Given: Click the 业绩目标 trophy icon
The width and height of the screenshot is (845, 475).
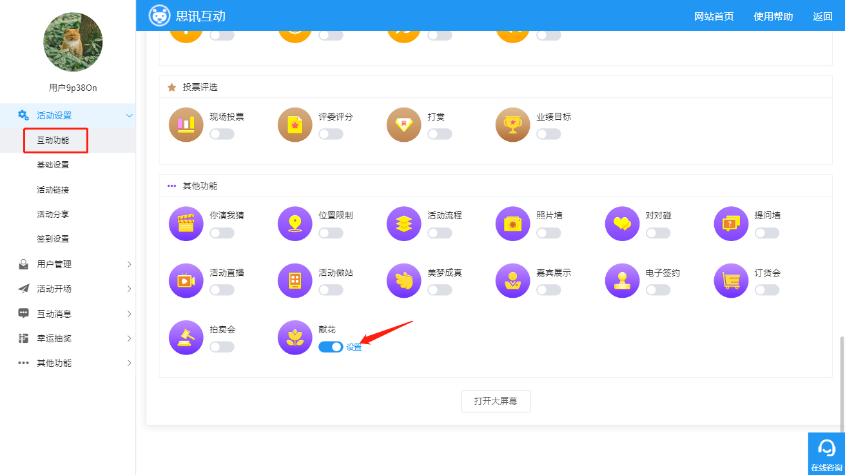Looking at the screenshot, I should [x=513, y=124].
